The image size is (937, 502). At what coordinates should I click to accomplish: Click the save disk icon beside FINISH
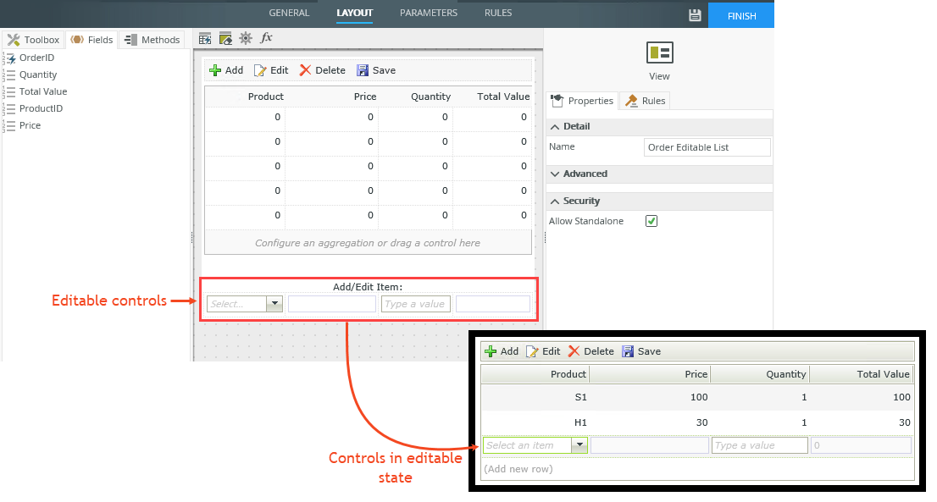pyautogui.click(x=695, y=15)
